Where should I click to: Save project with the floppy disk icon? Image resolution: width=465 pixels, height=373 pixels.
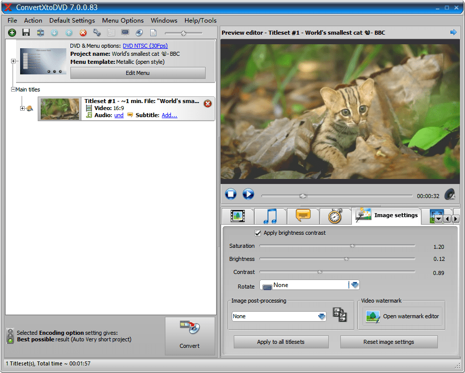[x=26, y=33]
